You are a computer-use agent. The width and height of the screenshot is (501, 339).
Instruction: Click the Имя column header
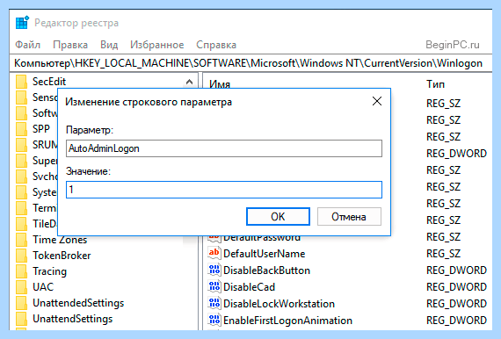[220, 84]
